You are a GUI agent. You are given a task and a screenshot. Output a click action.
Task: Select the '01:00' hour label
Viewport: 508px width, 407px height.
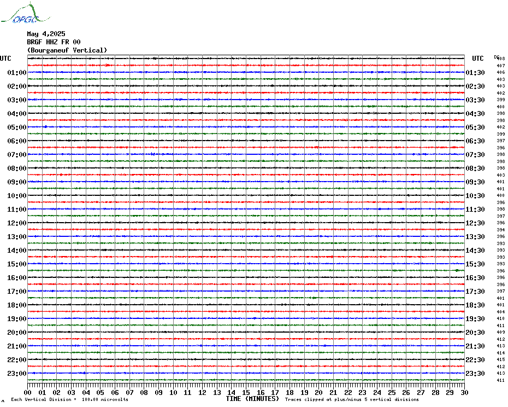pos(17,72)
